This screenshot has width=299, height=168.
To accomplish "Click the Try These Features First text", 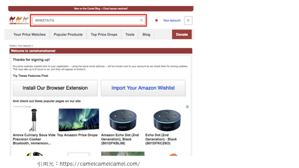I will pos(30,76).
